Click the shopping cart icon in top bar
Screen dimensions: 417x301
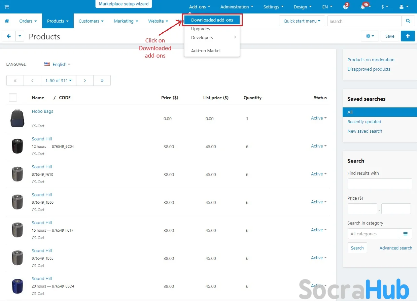click(7, 7)
